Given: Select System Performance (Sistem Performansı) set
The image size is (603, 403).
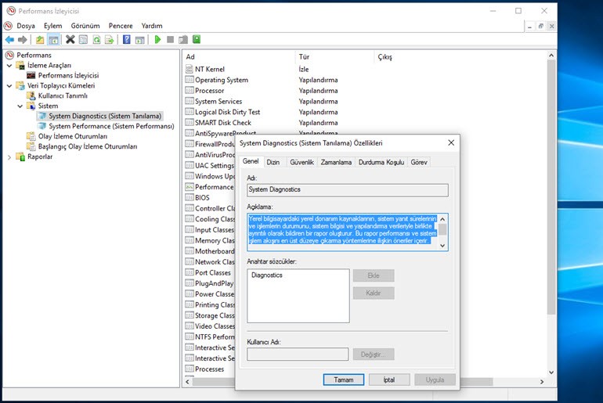Looking at the screenshot, I should point(110,126).
